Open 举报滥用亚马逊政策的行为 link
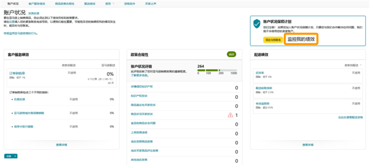Viewport: 377px width, 165px height. 21,33
